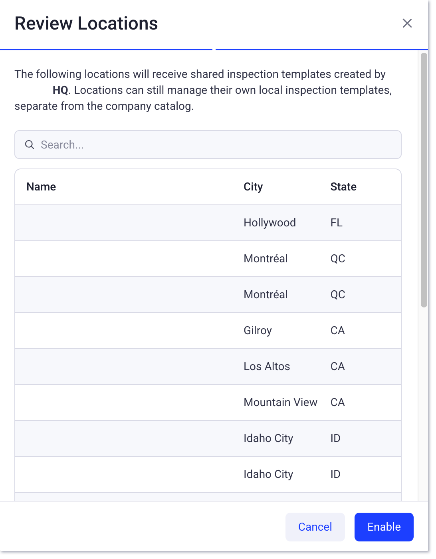Image resolution: width=436 pixels, height=559 pixels.
Task: Click the City column header
Action: [x=253, y=187]
